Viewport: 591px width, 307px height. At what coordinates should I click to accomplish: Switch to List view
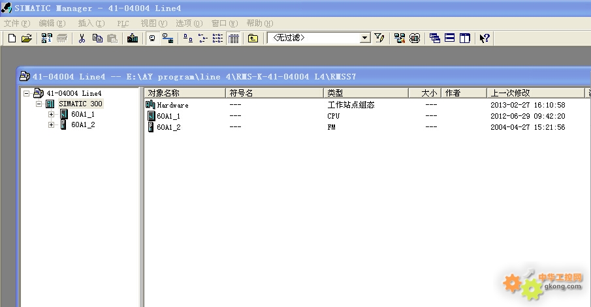(217, 38)
